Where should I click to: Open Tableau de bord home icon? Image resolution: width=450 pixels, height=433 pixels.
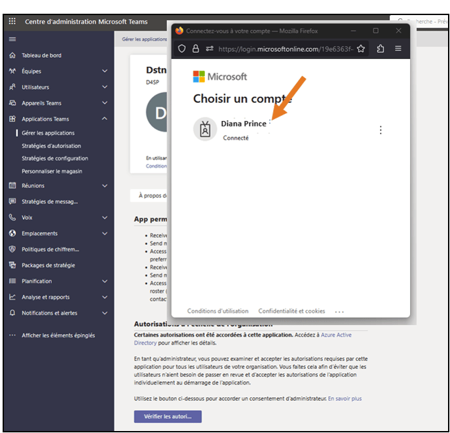[12, 56]
